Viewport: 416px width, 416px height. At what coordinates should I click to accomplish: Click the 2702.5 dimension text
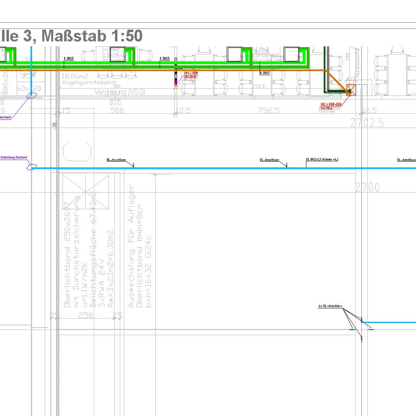(x=367, y=123)
